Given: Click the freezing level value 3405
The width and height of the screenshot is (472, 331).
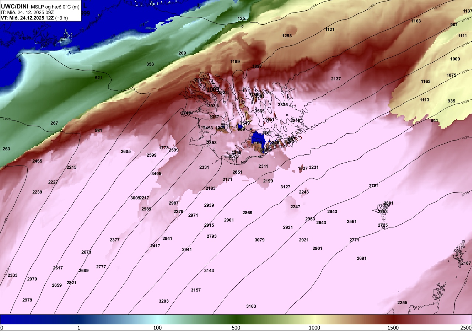Looking at the screenshot, I should pos(156,174).
